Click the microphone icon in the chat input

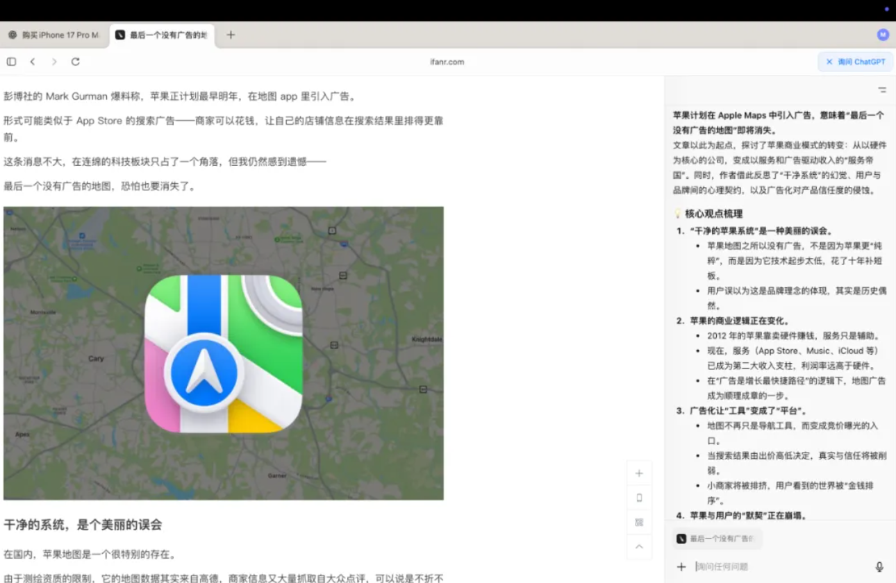[877, 566]
